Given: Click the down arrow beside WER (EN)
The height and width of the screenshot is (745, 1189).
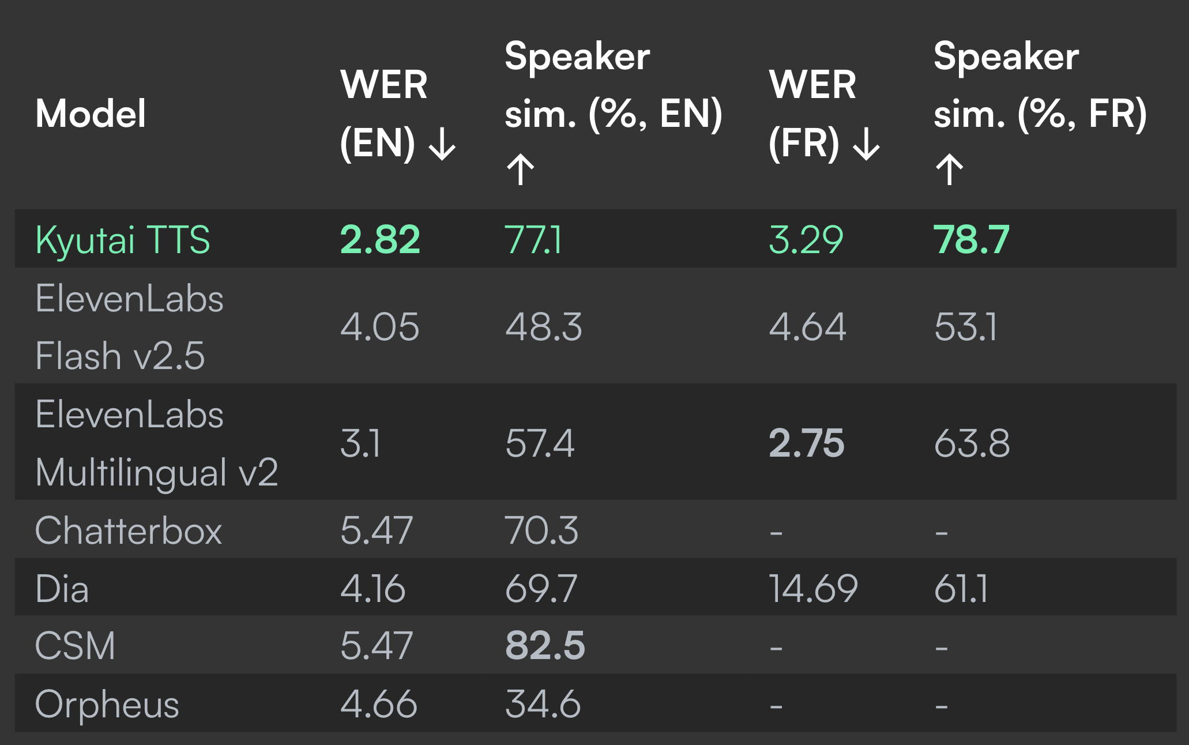Looking at the screenshot, I should point(442,144).
